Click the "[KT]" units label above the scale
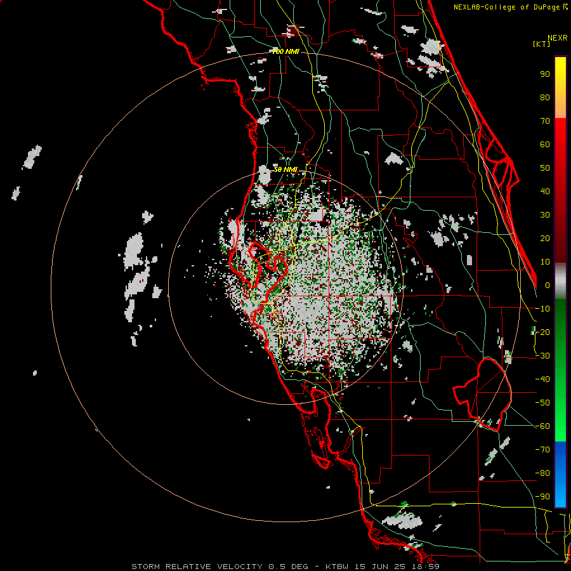The width and height of the screenshot is (571, 571). point(542,44)
